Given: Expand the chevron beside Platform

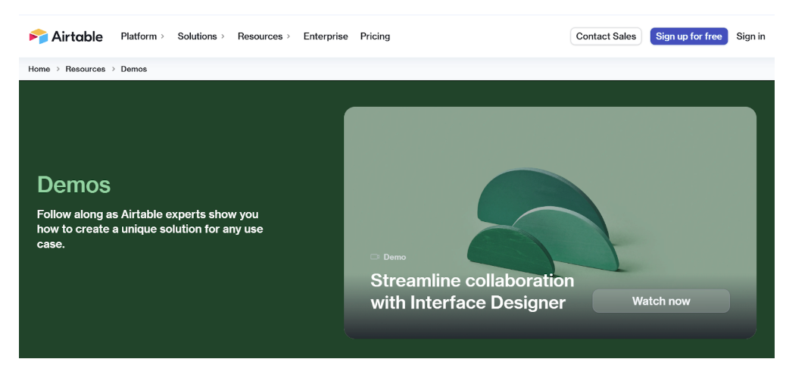Looking at the screenshot, I should tap(163, 36).
